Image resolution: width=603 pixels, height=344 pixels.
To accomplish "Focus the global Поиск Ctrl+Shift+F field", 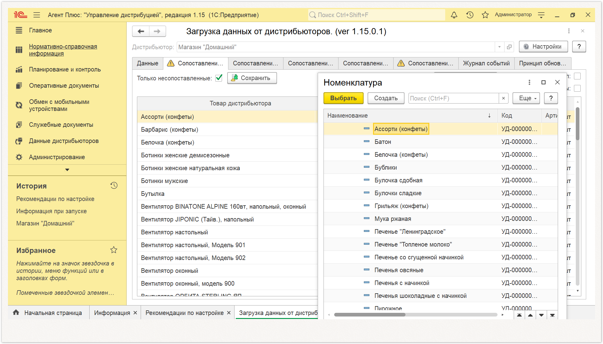I will point(377,15).
